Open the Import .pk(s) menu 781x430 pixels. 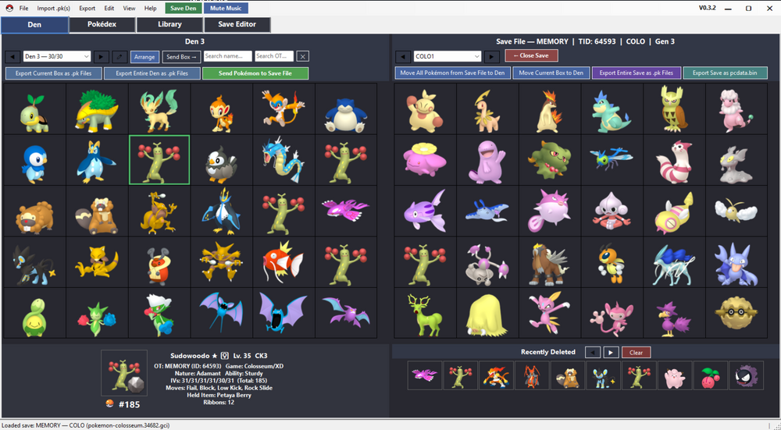[53, 9]
